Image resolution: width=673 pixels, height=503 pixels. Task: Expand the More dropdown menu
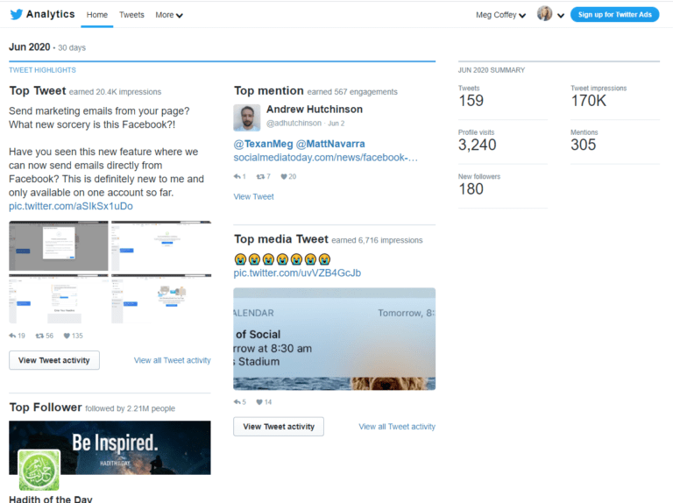click(169, 15)
